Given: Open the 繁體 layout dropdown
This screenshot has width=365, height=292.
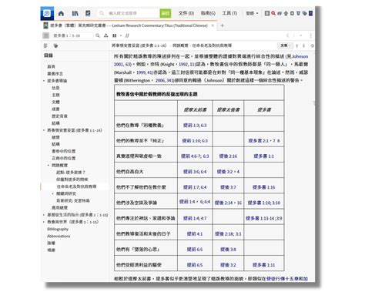Looking at the screenshot, I should [252, 13].
